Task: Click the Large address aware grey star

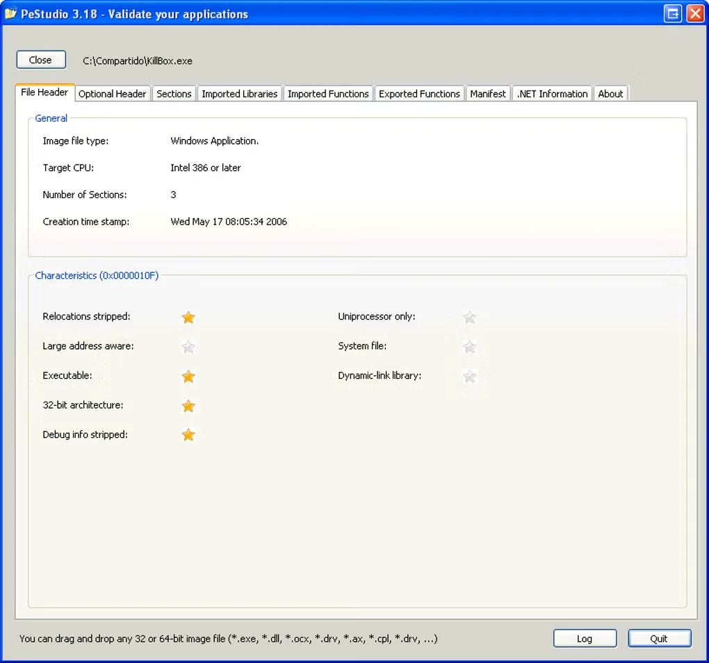Action: point(188,347)
